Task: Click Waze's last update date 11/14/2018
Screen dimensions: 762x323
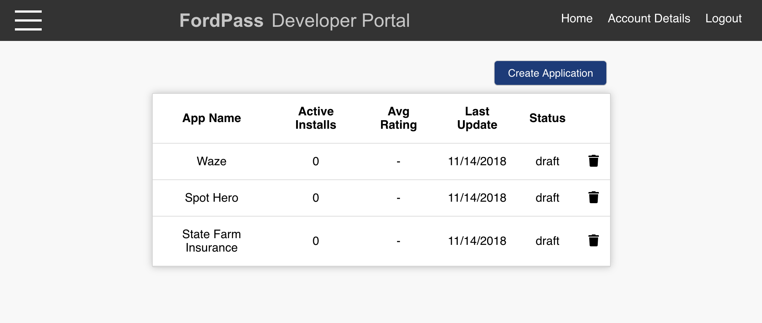Action: [477, 161]
